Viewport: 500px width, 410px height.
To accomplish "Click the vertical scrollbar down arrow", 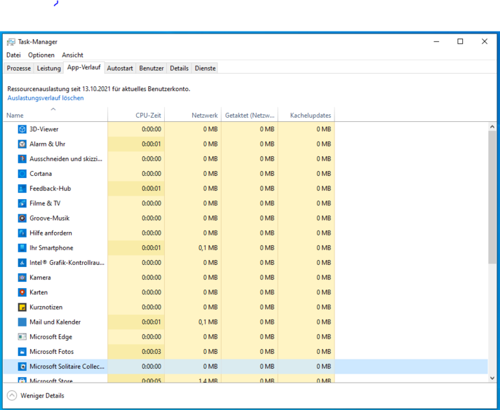I will pos(492,378).
